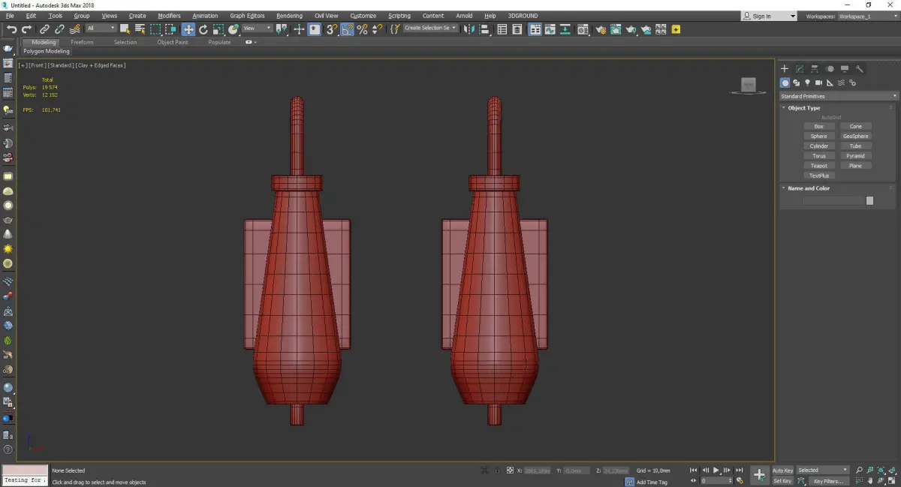
Task: Click the Unlink Selection icon
Action: point(59,29)
